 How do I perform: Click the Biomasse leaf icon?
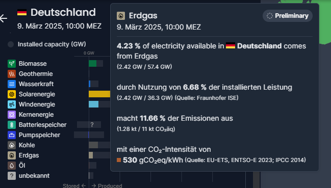click(x=12, y=64)
